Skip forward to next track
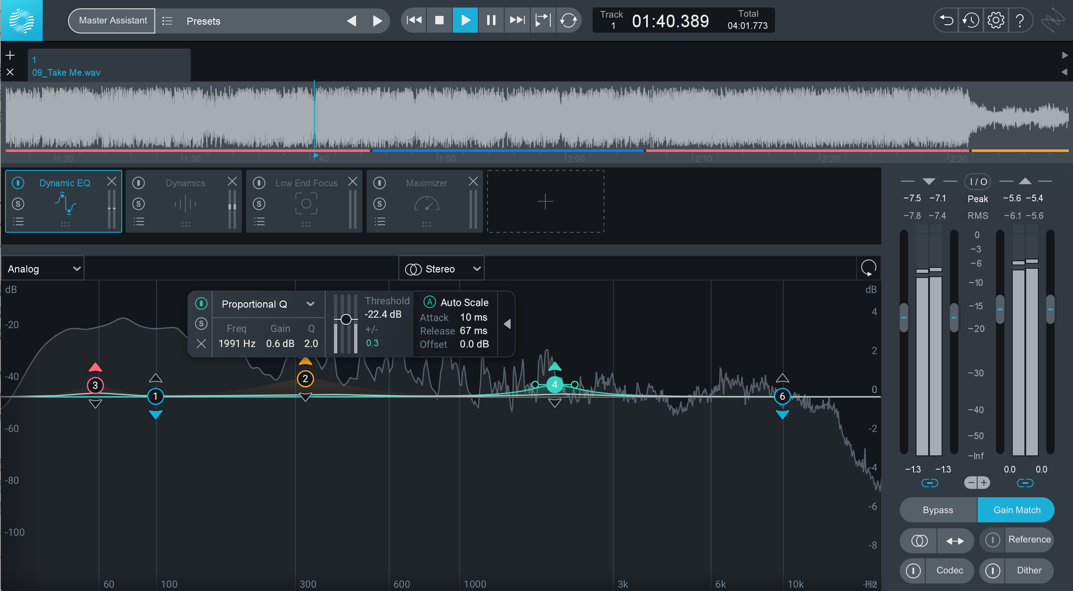 [x=517, y=20]
